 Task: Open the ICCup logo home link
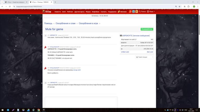click(x=47, y=12)
